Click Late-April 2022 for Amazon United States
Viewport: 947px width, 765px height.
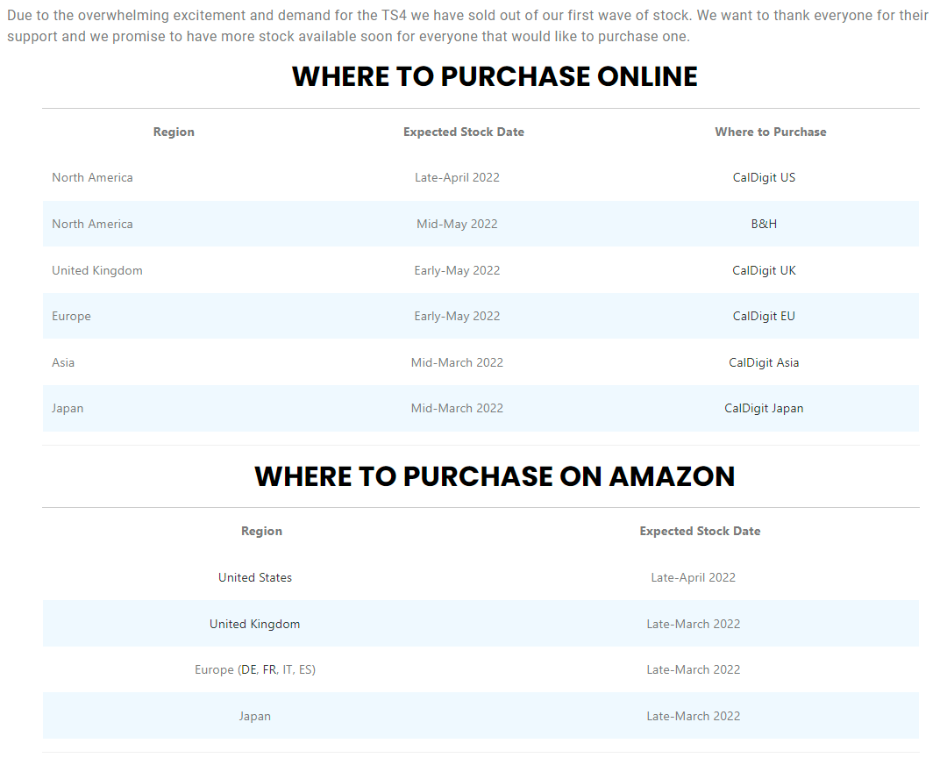[x=693, y=577]
